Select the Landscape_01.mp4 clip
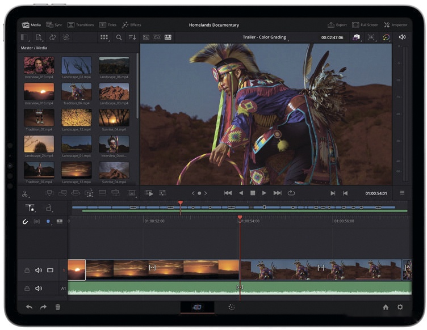This screenshot has width=427, height=330. tap(77, 144)
